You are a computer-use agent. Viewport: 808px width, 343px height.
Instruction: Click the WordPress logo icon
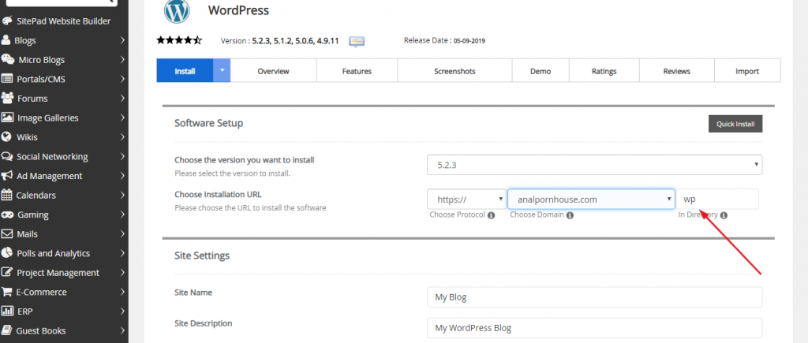pos(177,11)
